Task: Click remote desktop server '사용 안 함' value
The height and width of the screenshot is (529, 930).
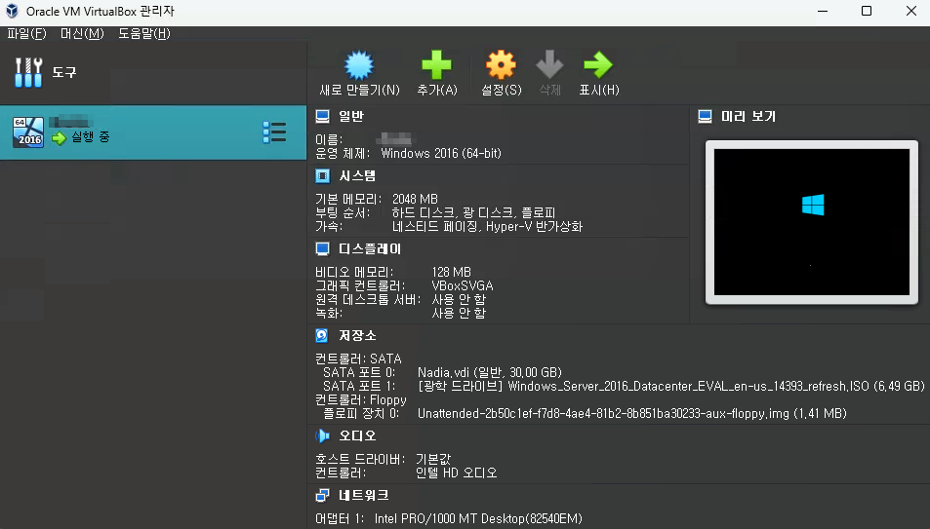Action: [x=459, y=299]
